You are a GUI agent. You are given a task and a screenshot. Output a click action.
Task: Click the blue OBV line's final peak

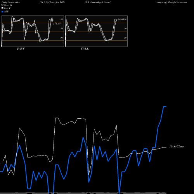(165, 107)
